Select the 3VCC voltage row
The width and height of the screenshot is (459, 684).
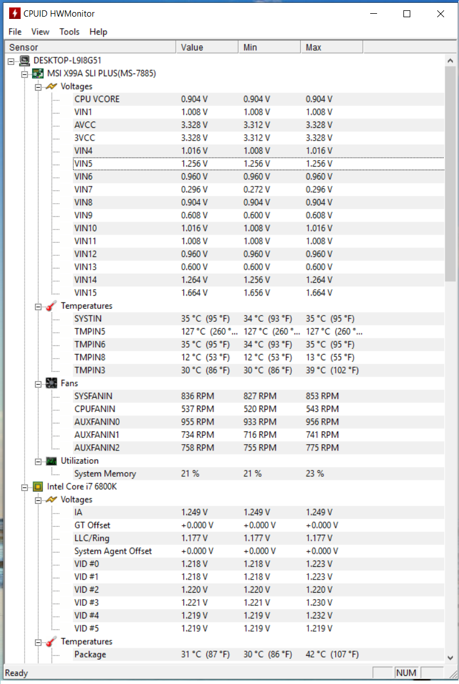pos(258,138)
